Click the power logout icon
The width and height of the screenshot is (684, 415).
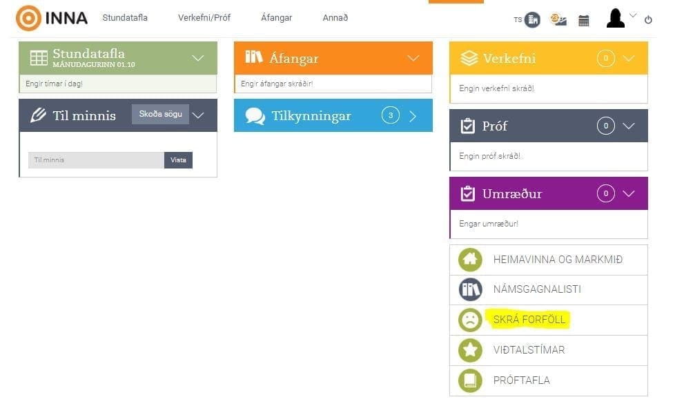pyautogui.click(x=648, y=20)
